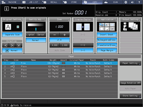The image size is (143, 107).
Task: Click the application functions icon grid
Action: click(x=107, y=27)
